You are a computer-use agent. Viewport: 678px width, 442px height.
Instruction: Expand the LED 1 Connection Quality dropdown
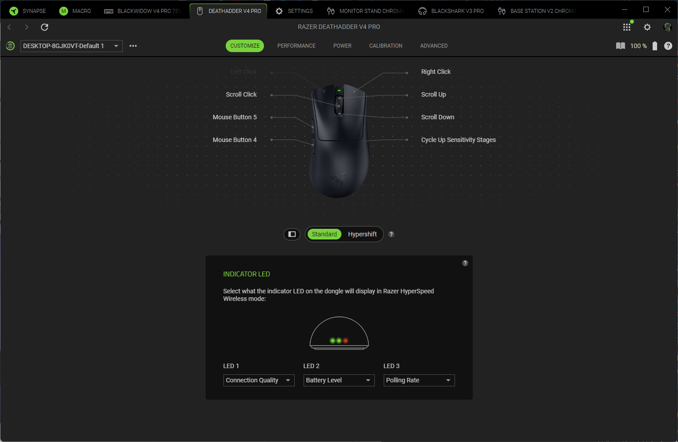[x=259, y=380]
